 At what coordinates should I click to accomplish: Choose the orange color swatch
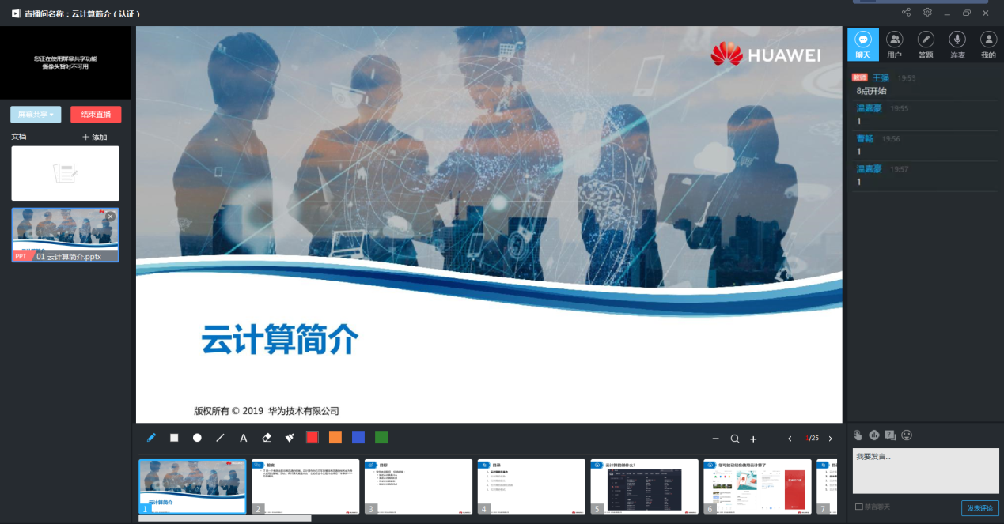(x=335, y=438)
